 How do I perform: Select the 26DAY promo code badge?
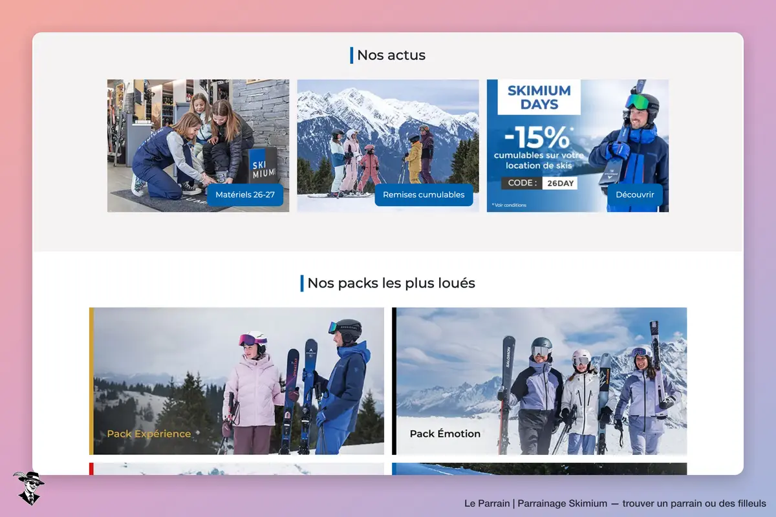559,183
